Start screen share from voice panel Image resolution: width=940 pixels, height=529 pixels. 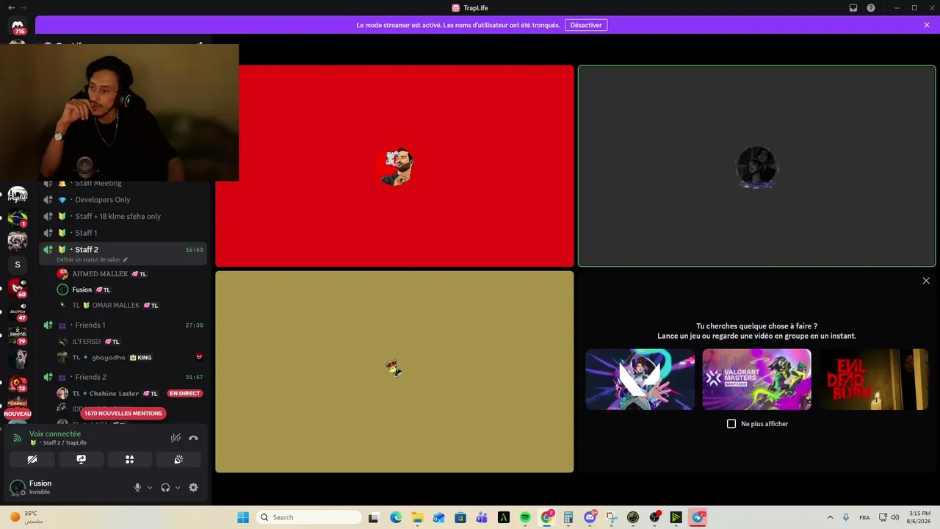tap(81, 459)
